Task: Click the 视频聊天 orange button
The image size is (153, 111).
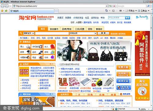Action: tap(124, 74)
